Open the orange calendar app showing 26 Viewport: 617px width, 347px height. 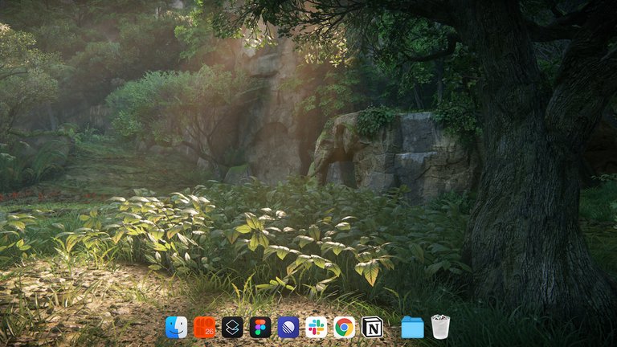click(204, 328)
